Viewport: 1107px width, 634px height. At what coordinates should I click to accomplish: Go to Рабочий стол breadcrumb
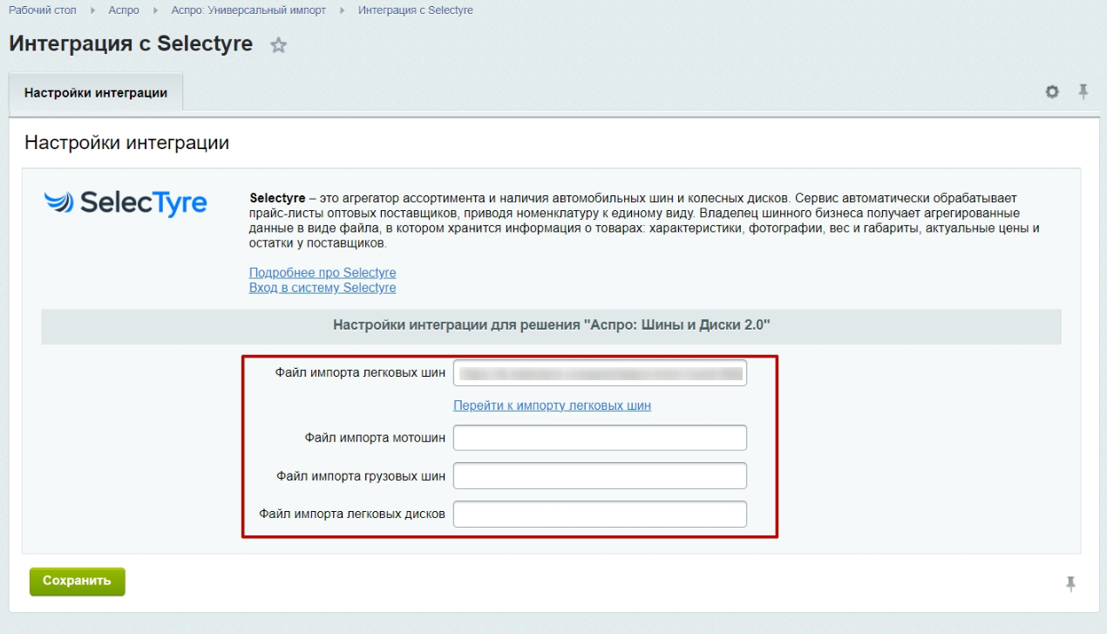click(x=43, y=10)
